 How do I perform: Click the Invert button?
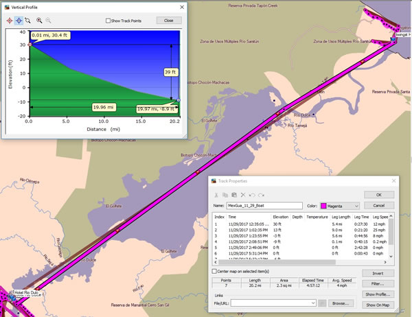[378, 273]
